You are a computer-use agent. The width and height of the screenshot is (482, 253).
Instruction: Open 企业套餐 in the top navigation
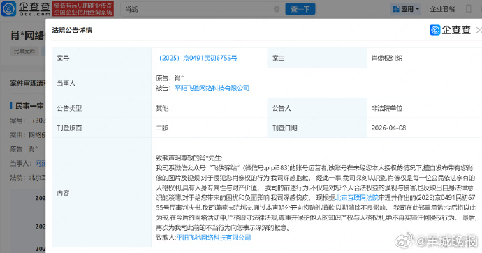(x=442, y=9)
